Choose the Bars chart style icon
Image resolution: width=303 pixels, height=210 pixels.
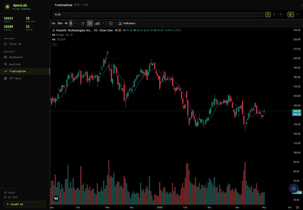coord(83,23)
